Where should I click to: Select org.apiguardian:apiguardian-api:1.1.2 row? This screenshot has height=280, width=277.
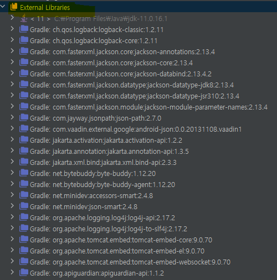(x=97, y=273)
